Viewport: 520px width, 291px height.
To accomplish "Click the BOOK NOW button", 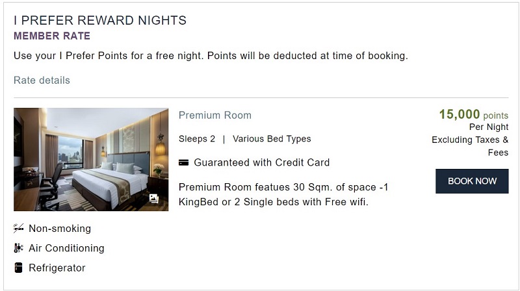I will tap(472, 181).
